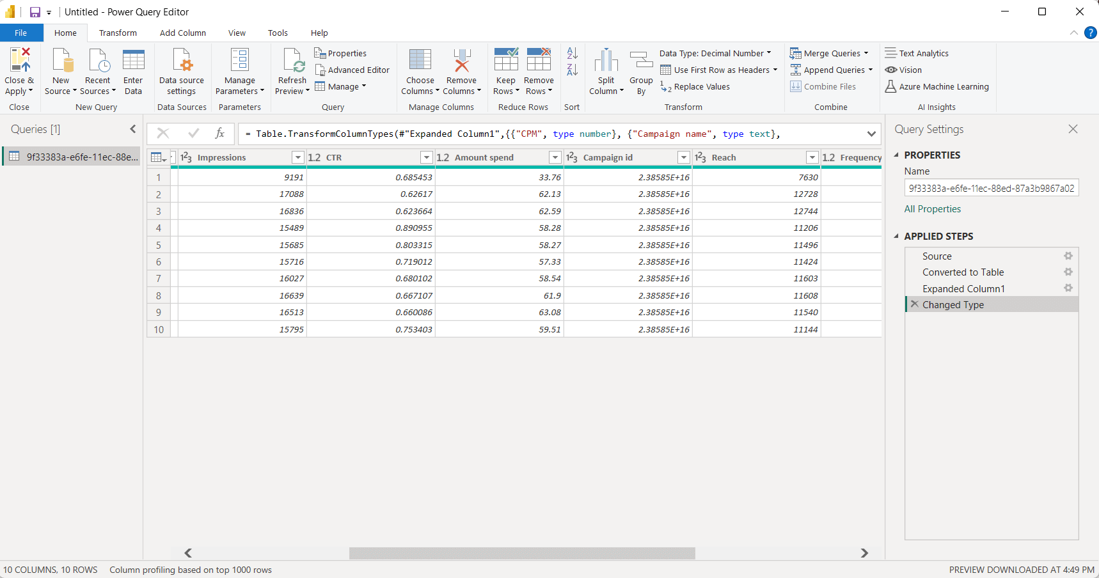Open the New Source icon
Screen dimensions: 1099x578
[x=62, y=59]
